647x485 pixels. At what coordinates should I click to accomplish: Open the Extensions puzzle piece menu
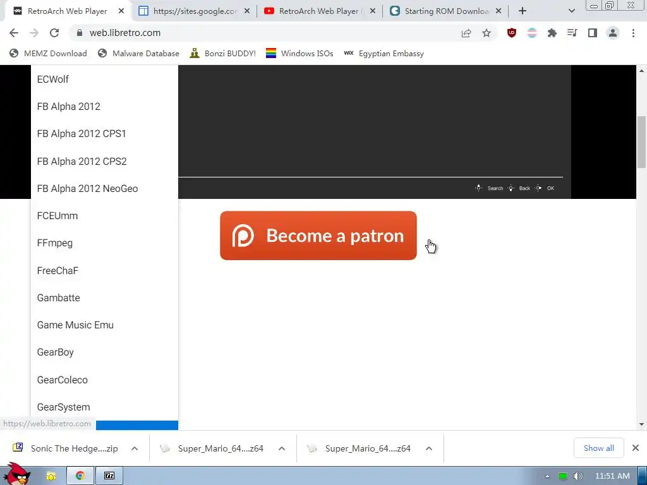coord(552,33)
